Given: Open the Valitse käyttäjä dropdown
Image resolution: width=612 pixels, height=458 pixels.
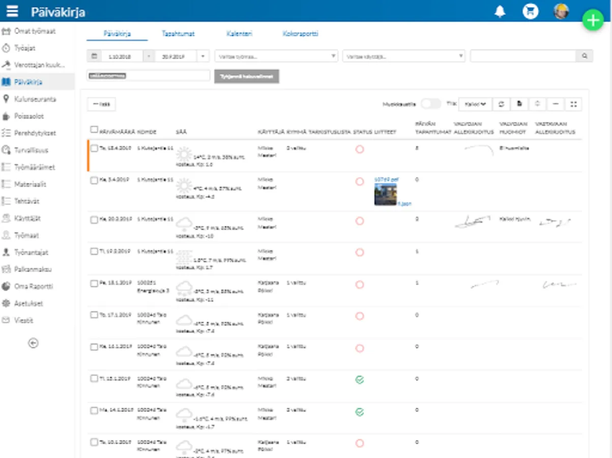Looking at the screenshot, I should [404, 56].
